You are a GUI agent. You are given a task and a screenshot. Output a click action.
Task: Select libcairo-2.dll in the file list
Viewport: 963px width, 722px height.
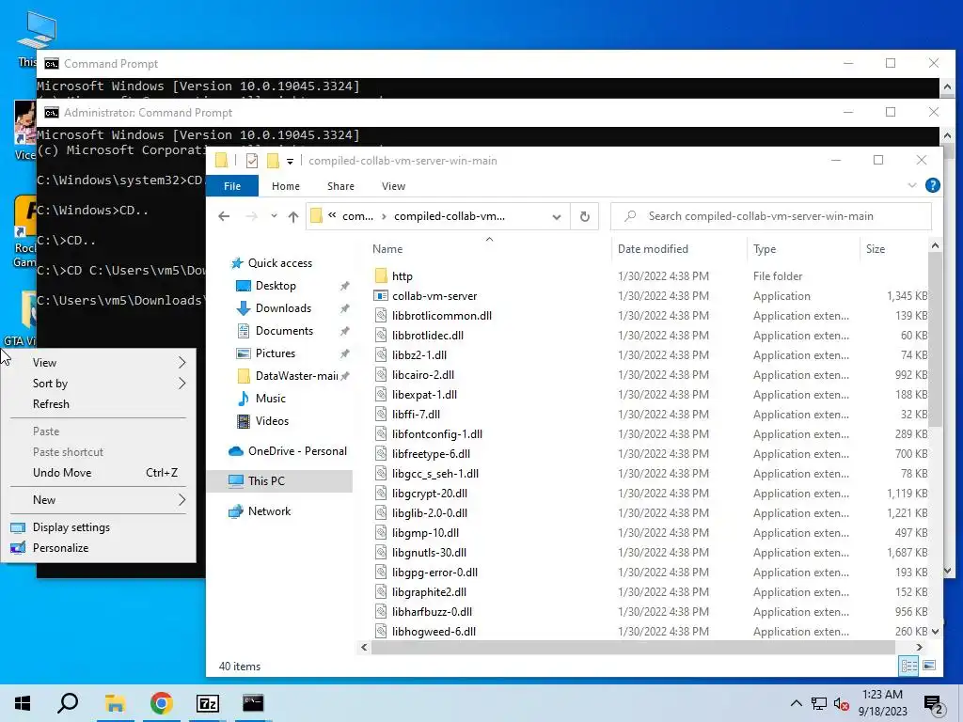423,375
